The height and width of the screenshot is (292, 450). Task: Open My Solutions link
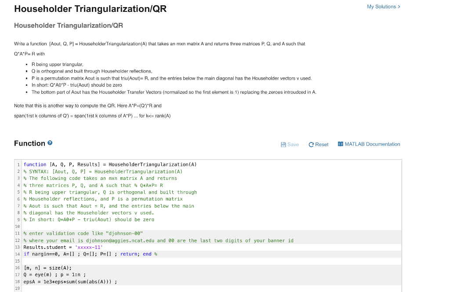[382, 7]
